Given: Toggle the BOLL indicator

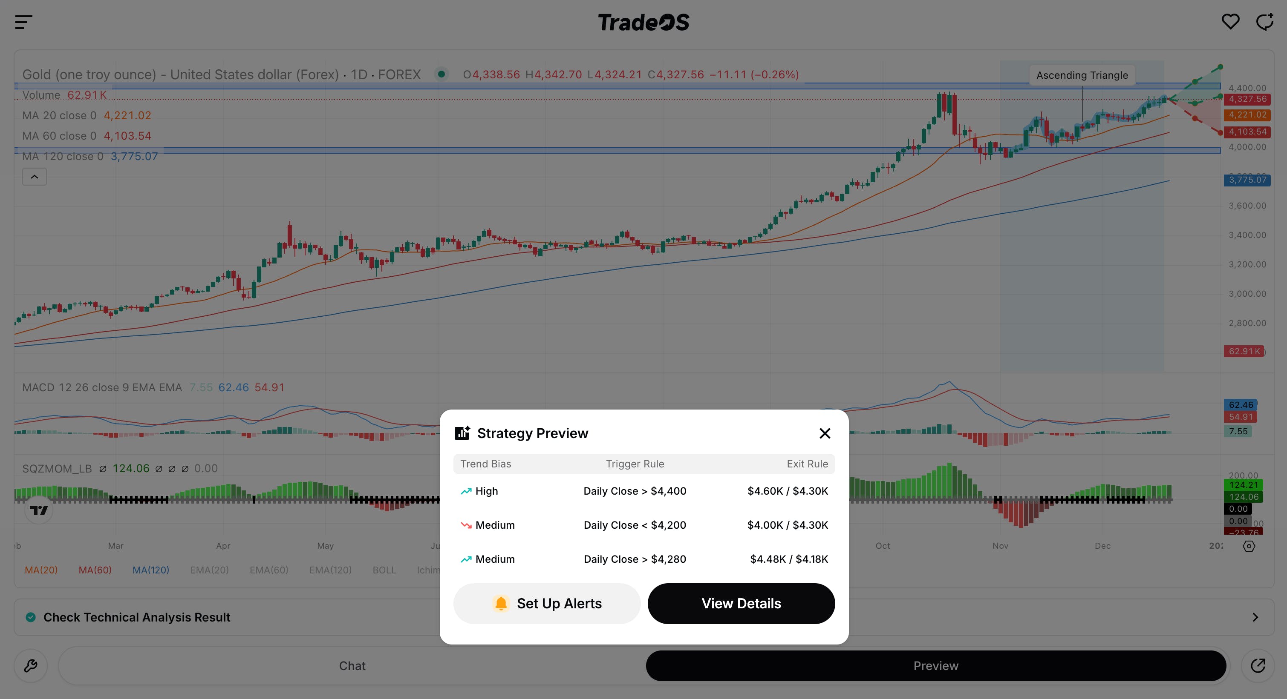Looking at the screenshot, I should click(x=384, y=570).
